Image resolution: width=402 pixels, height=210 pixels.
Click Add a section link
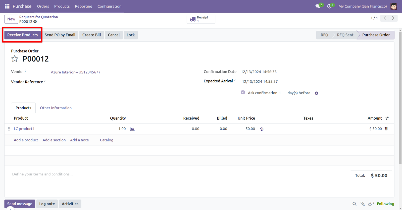point(54,140)
